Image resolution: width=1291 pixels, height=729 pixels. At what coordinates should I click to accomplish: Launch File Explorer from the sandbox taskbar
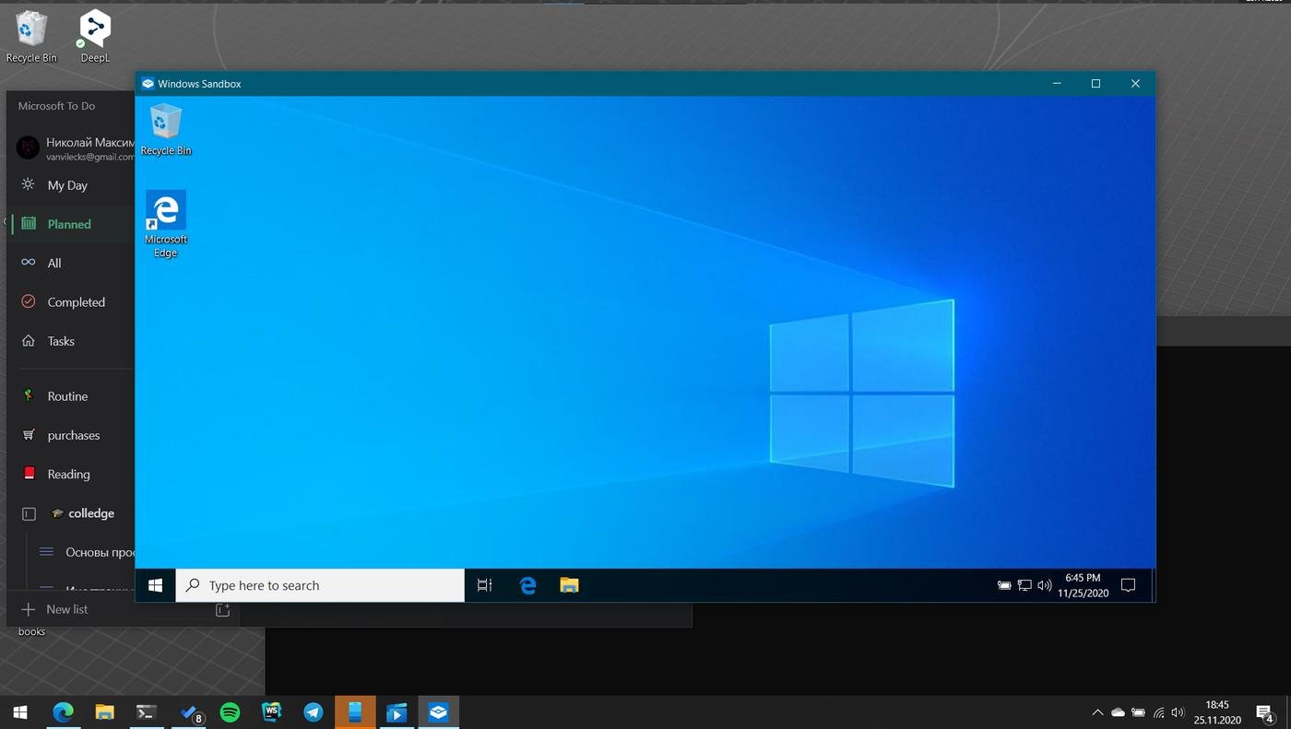point(569,585)
